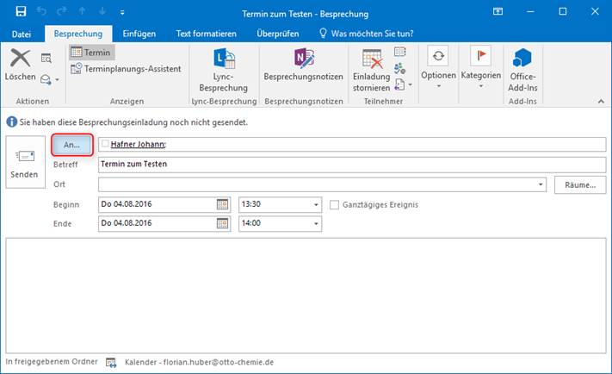The height and width of the screenshot is (374, 612).
Task: Open the calendar lookup icon beside Löschen
Action: tap(46, 59)
